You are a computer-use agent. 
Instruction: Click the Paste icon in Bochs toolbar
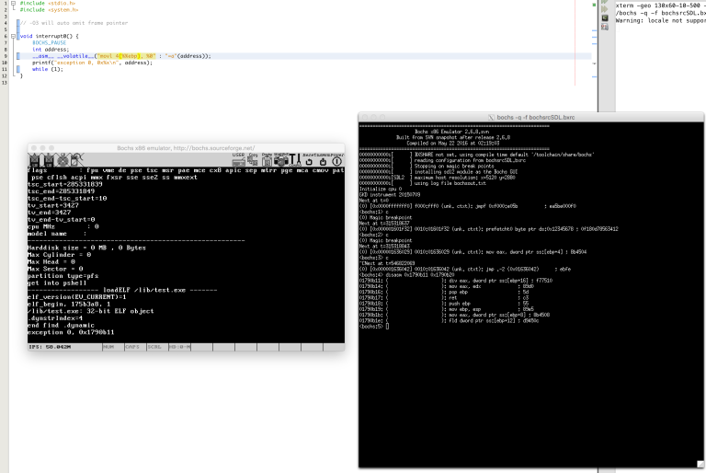point(267,159)
